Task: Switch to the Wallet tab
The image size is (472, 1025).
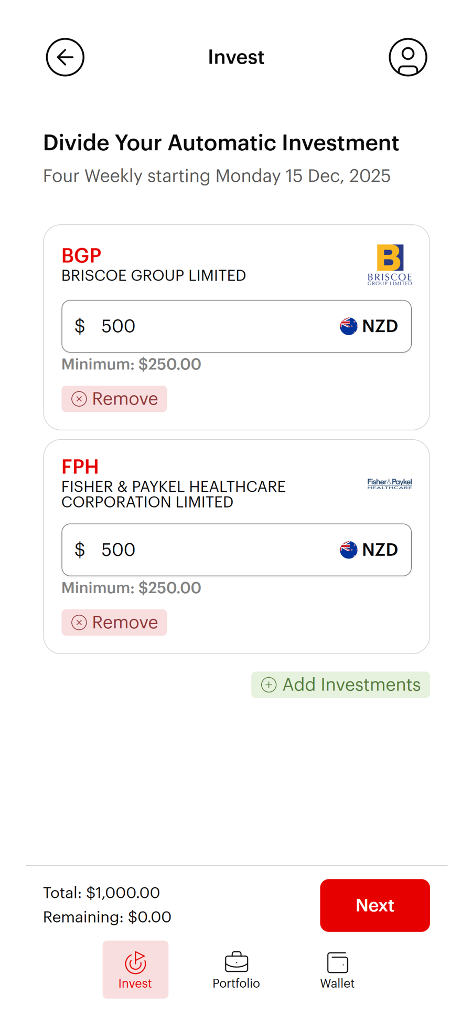Action: coord(337,969)
